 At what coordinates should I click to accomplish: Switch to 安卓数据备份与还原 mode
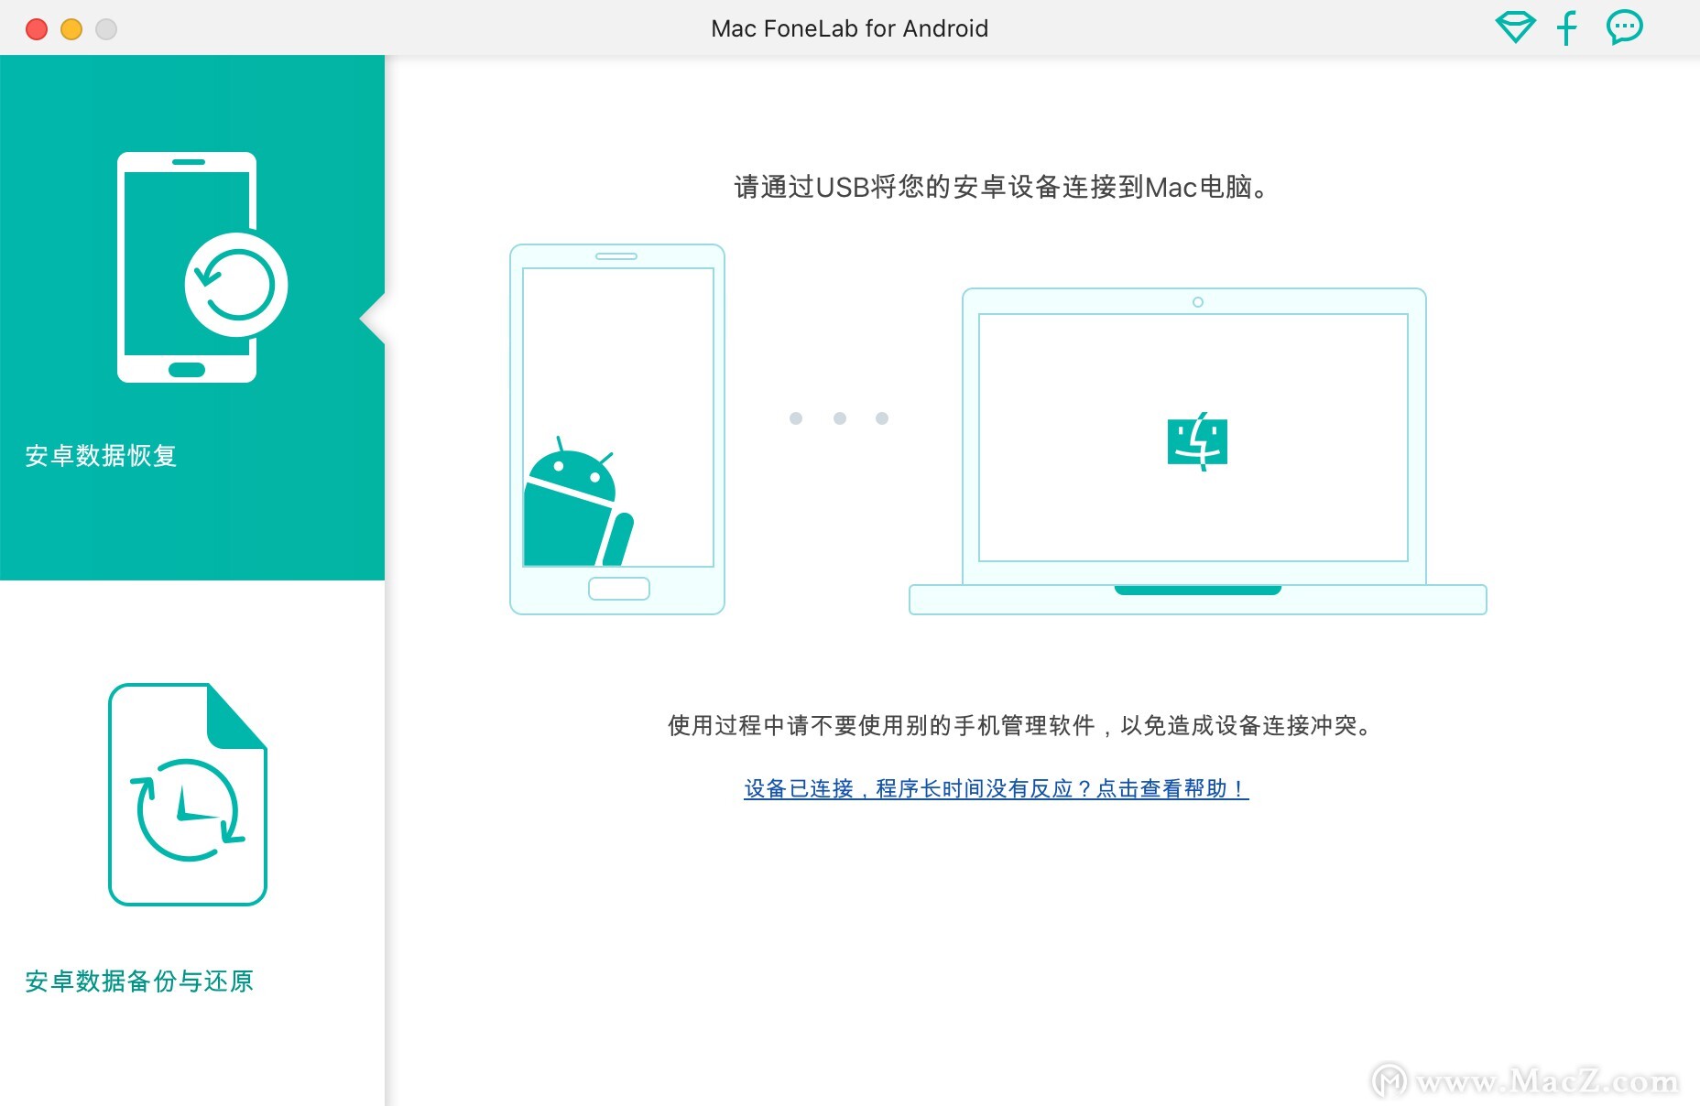pyautogui.click(x=139, y=981)
